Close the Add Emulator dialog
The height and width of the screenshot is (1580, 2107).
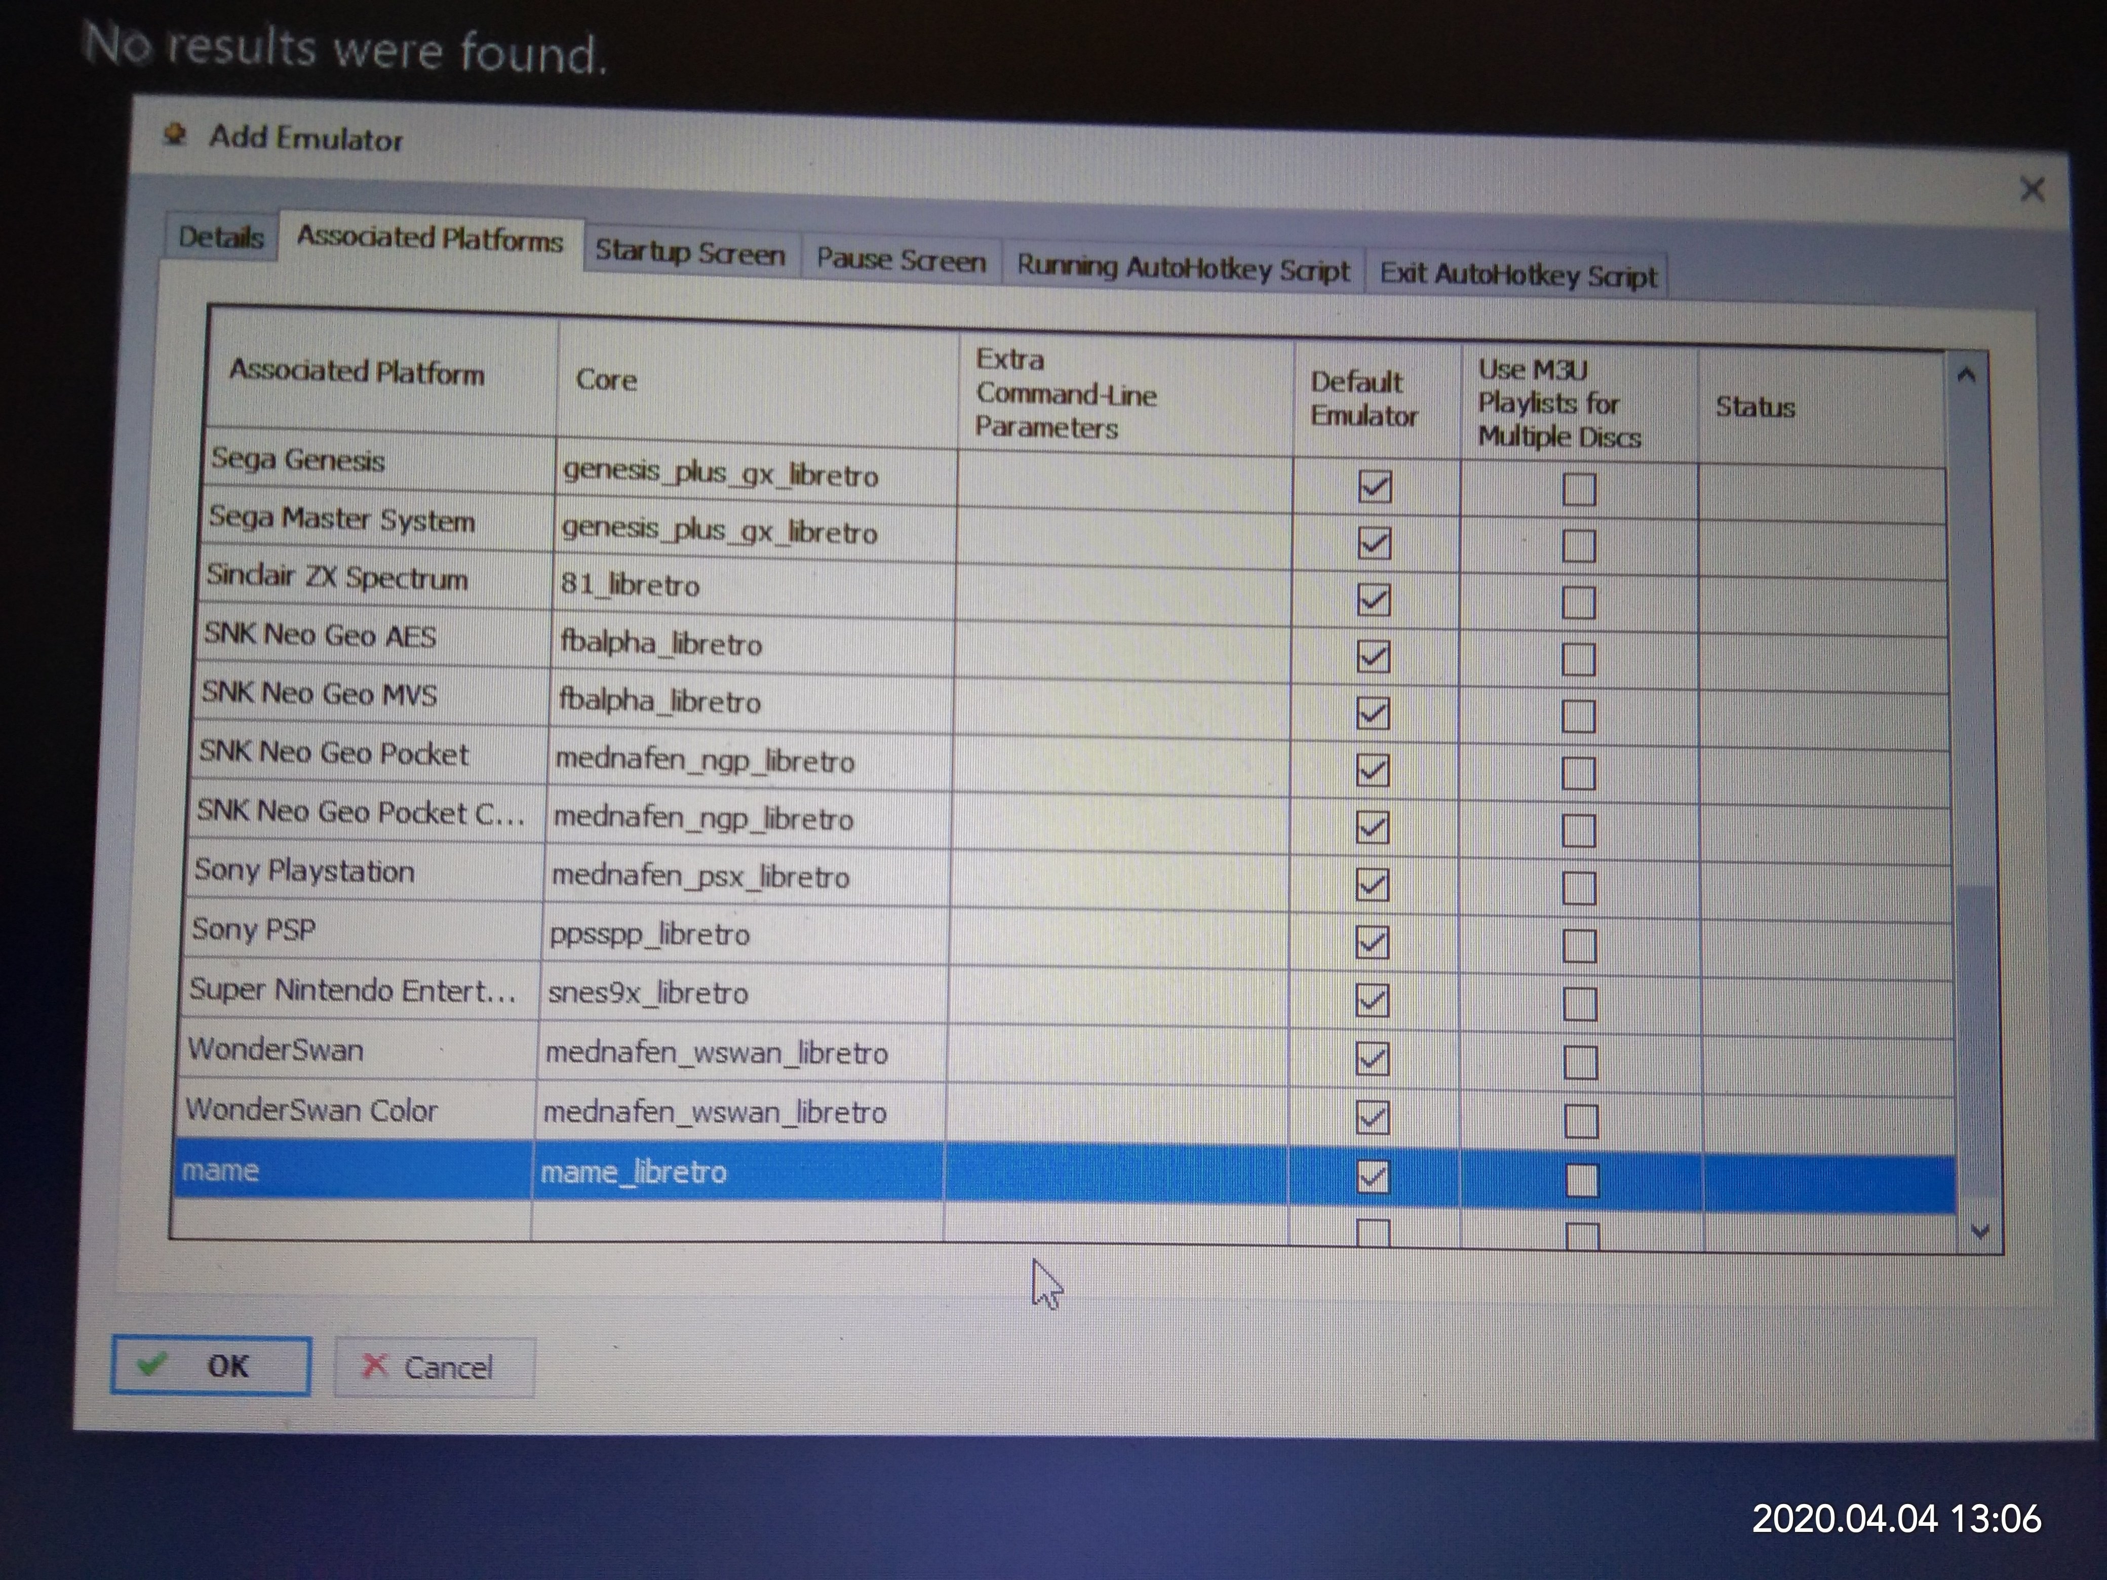[2032, 189]
